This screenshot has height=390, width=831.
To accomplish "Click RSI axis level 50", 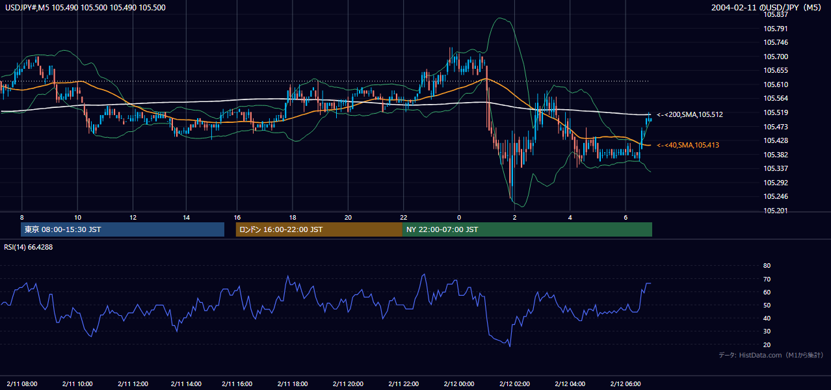I will 767,305.
